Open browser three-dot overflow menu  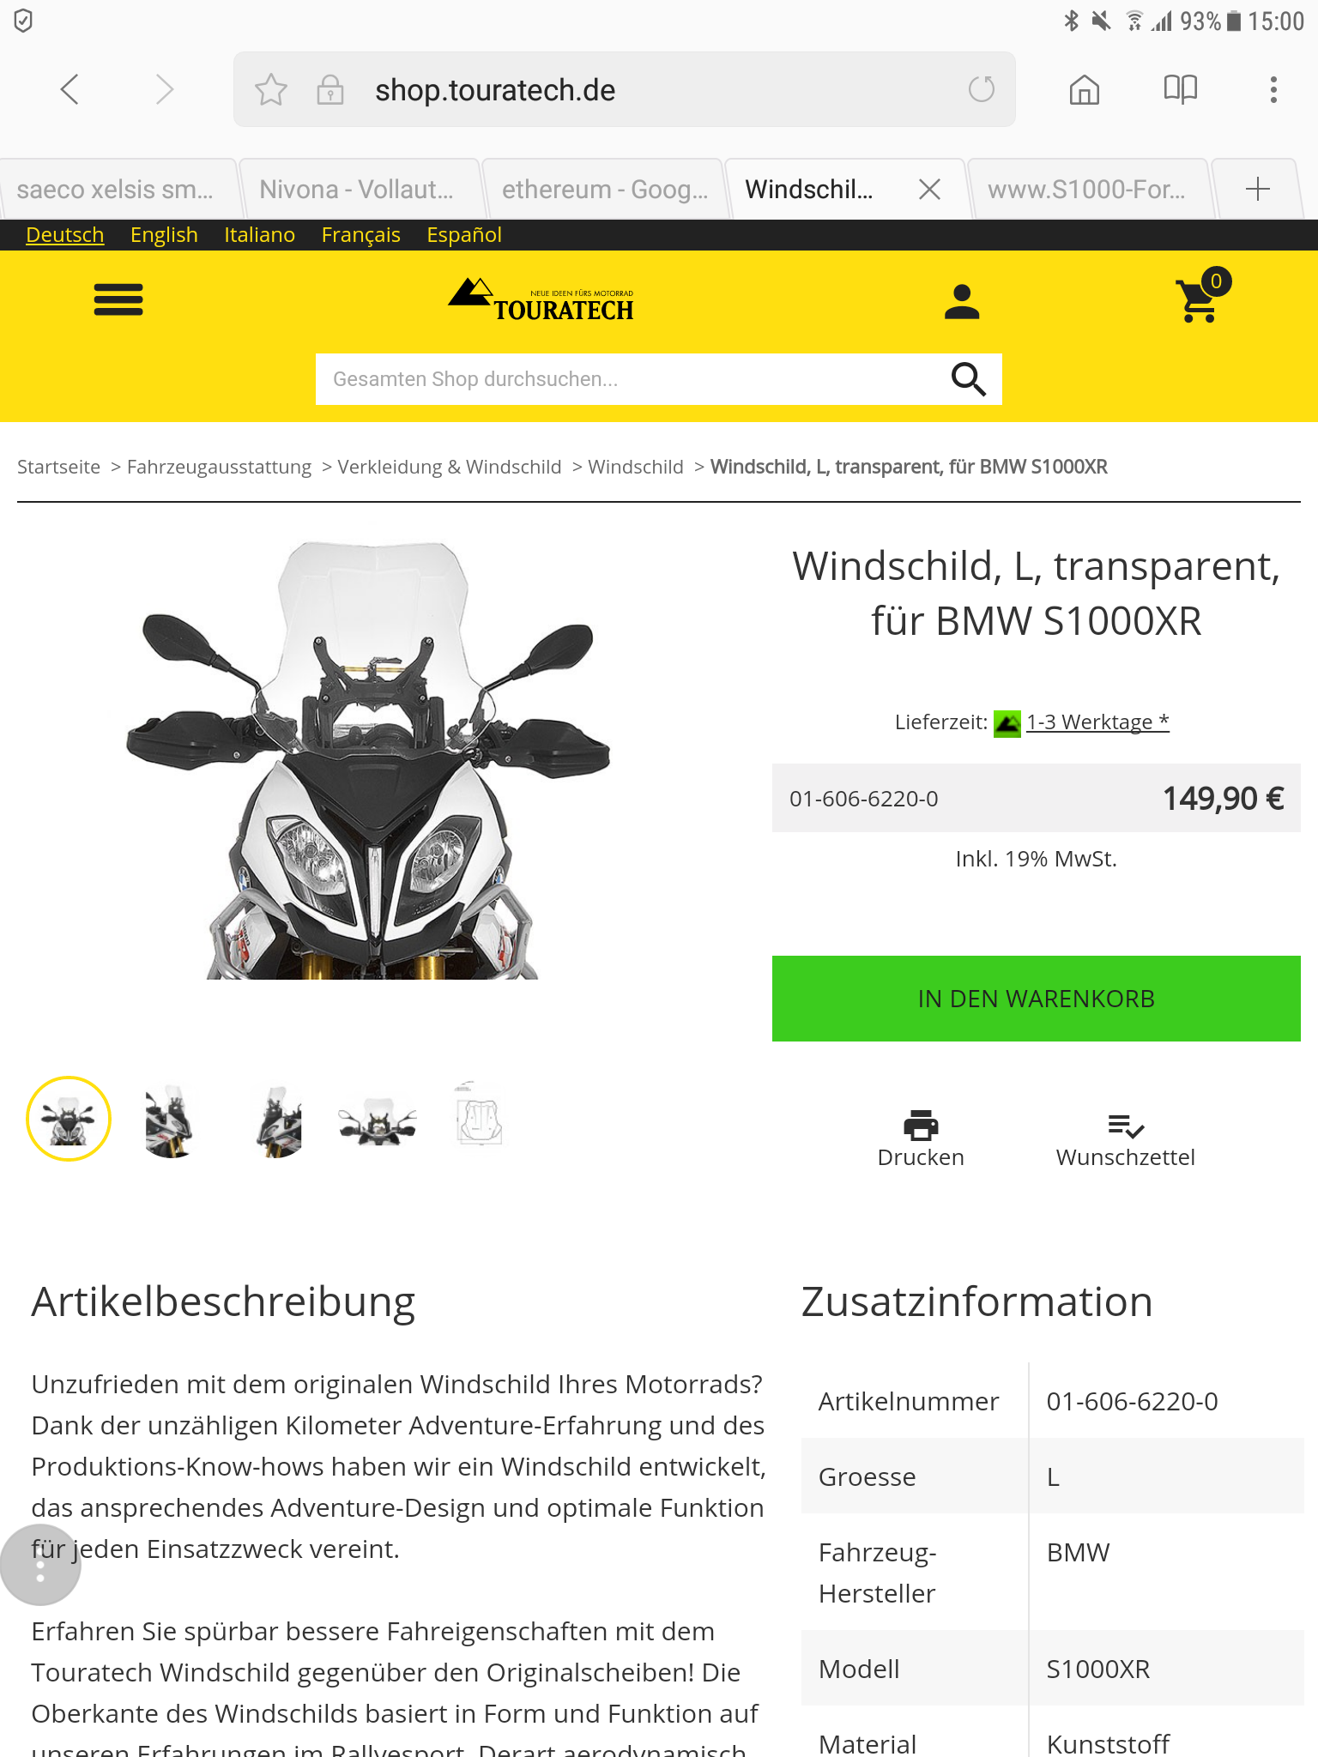1273,89
